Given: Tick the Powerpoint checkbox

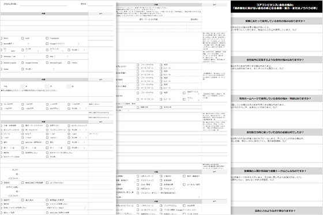Looking at the screenshot, I should pos(47,38).
